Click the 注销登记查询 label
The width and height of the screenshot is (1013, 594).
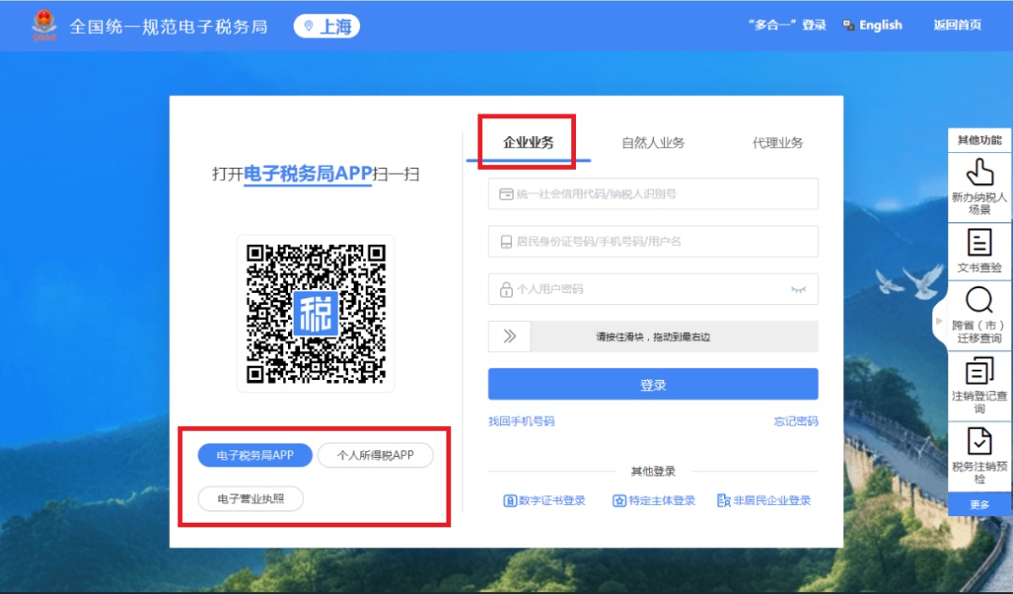click(x=979, y=402)
